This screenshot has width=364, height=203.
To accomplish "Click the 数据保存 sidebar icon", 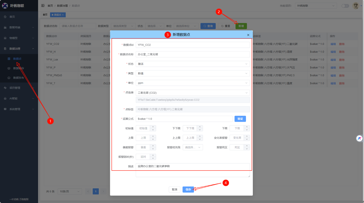I will pos(9,68).
